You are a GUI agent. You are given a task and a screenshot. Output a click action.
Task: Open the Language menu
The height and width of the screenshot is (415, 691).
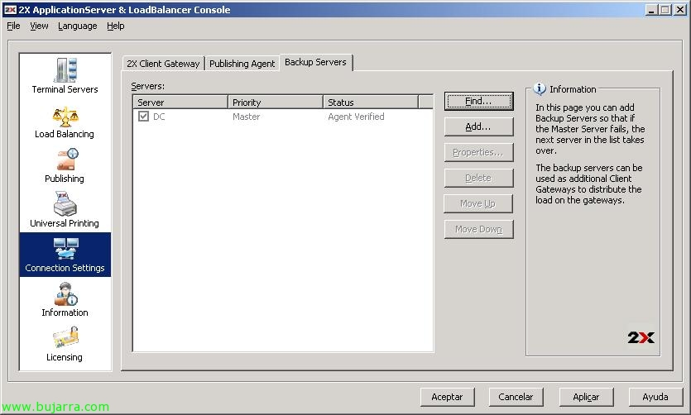(x=78, y=26)
